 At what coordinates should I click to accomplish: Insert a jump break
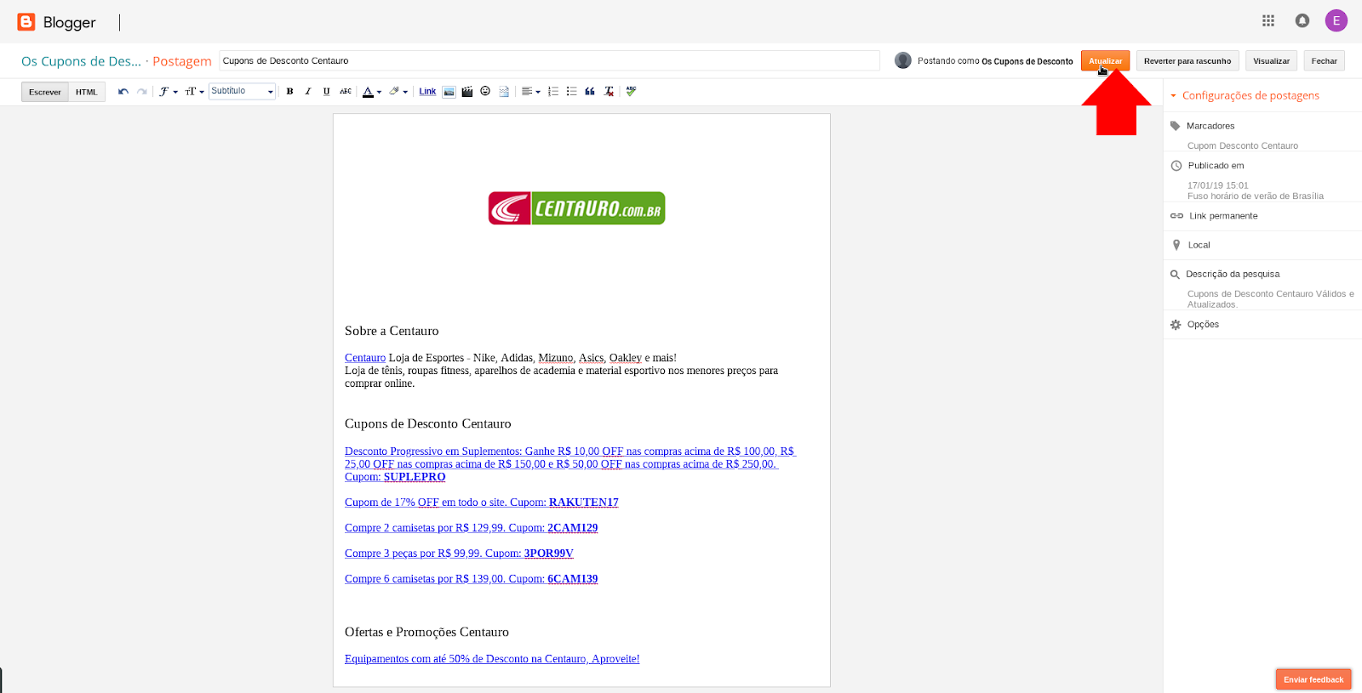click(x=504, y=92)
